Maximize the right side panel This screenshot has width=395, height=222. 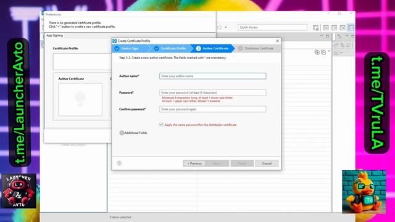click(352, 36)
